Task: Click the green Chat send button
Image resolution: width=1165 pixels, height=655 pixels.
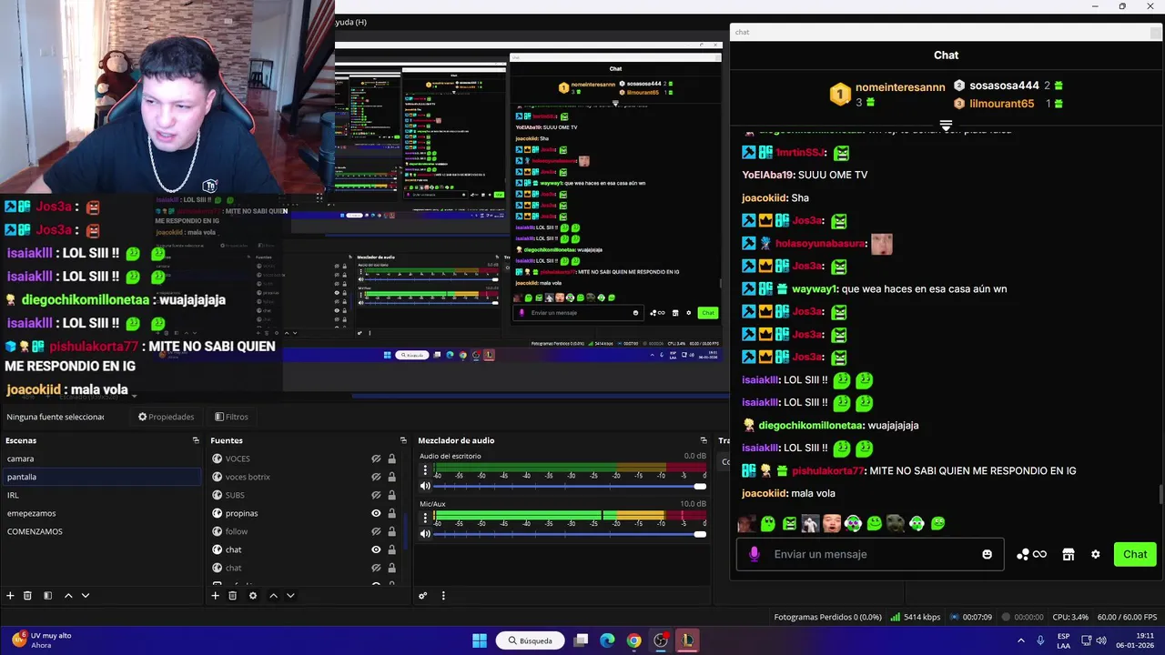Action: pos(1135,554)
